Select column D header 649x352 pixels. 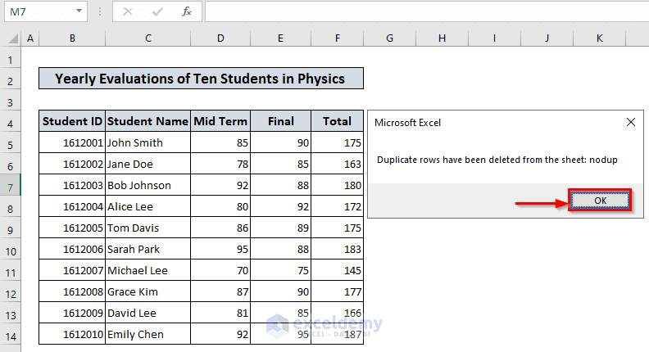pos(220,38)
